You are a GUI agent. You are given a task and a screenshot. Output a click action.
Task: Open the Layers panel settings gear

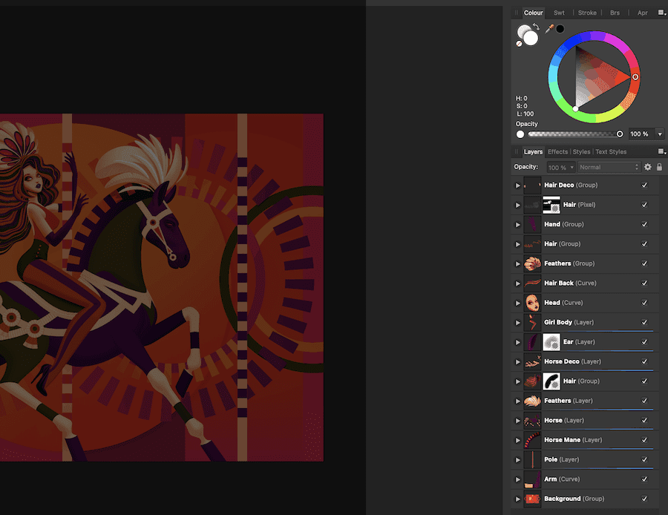coord(648,167)
